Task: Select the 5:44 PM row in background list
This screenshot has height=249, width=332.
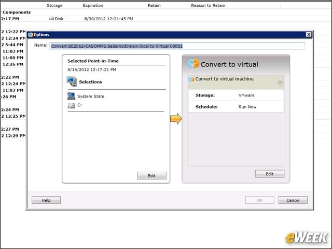Action: [12, 45]
